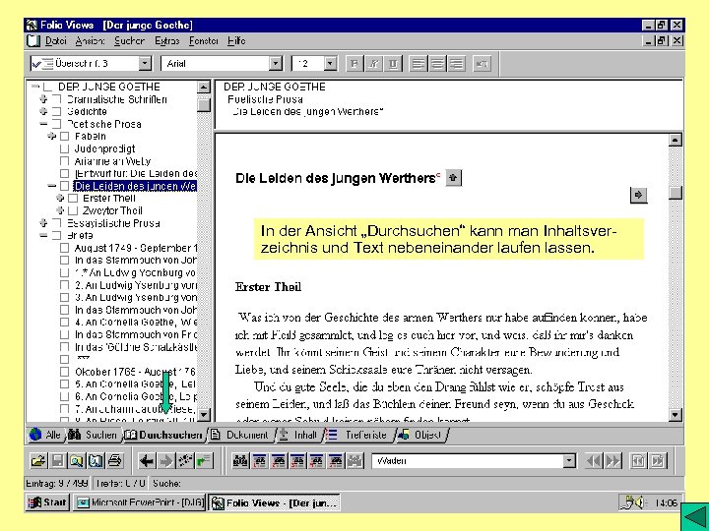The height and width of the screenshot is (531, 709).
Task: Click the Save diskette icon
Action: (x=57, y=460)
